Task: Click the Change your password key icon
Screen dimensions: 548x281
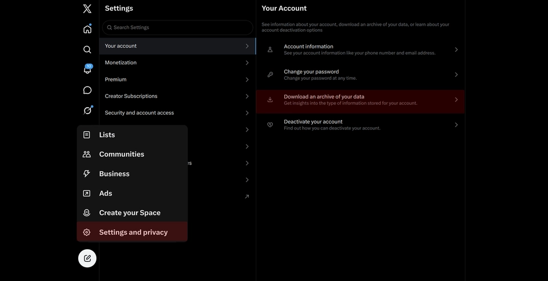Action: [x=270, y=75]
